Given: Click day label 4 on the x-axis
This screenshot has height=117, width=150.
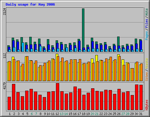Looking at the screenshot, I should (x=23, y=114).
